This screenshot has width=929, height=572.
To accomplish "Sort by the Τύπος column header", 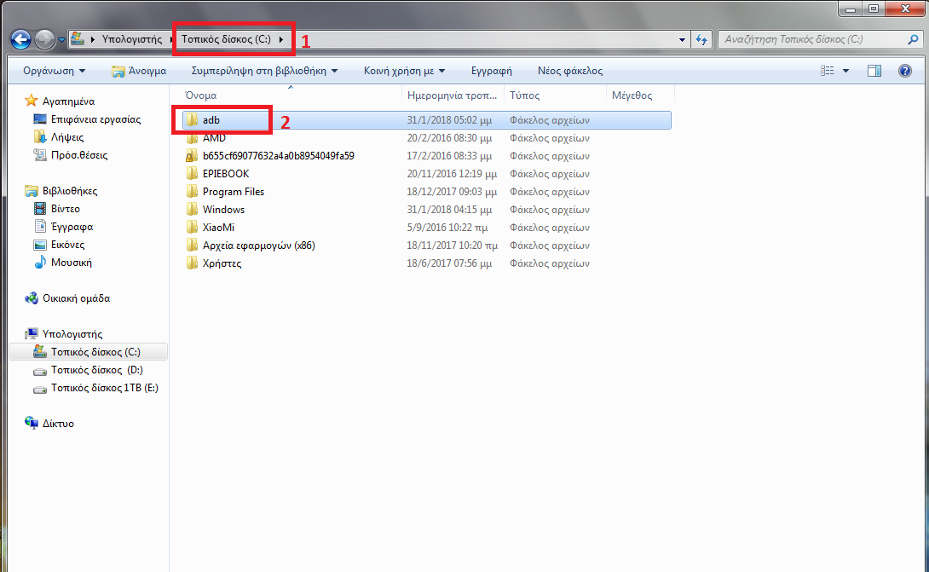I will [524, 95].
